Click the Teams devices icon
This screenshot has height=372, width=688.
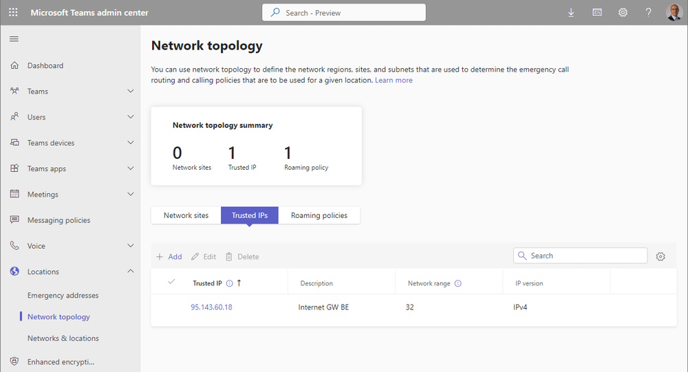point(14,142)
